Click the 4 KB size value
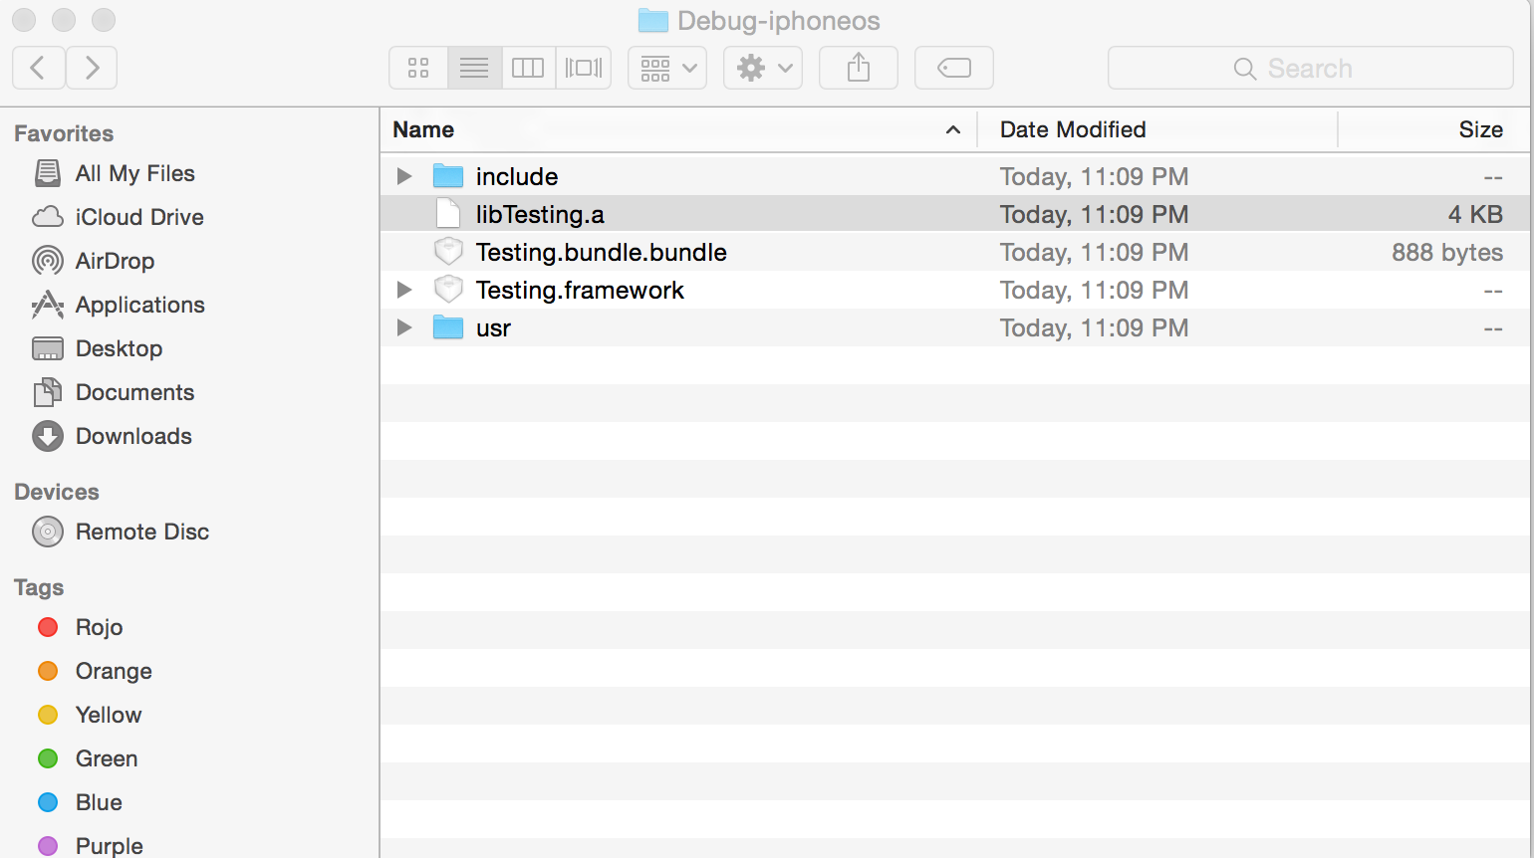 point(1475,214)
